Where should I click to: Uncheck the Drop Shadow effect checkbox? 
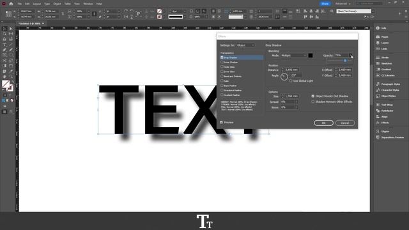(x=222, y=57)
